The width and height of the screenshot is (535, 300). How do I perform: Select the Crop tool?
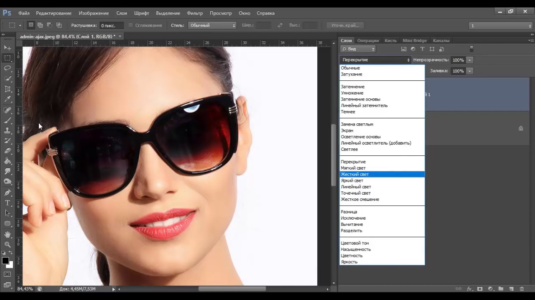point(8,89)
